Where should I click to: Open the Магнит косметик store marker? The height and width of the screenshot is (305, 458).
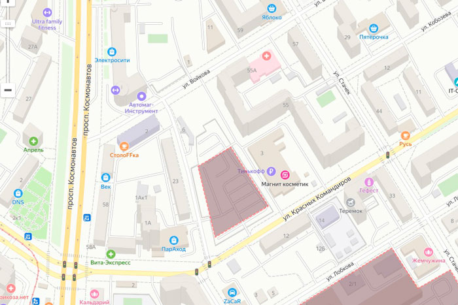(285, 174)
